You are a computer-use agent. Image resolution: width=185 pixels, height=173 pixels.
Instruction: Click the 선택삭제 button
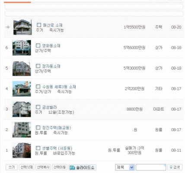pos(26,167)
